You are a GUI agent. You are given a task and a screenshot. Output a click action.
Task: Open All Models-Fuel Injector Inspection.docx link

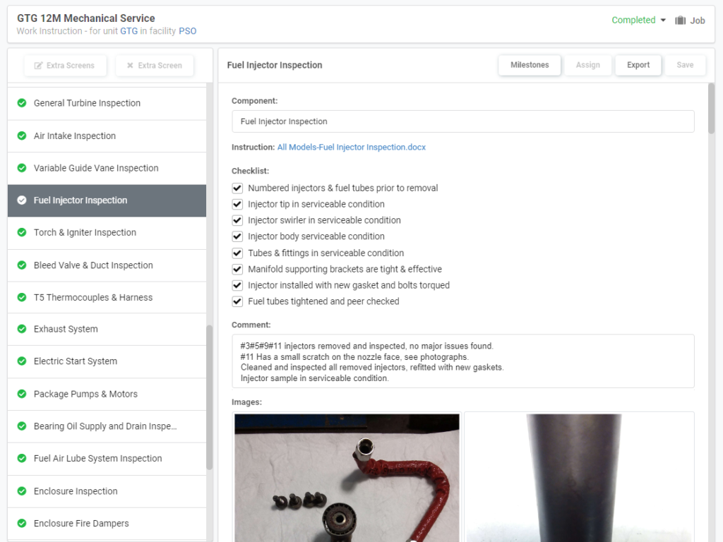tap(351, 147)
